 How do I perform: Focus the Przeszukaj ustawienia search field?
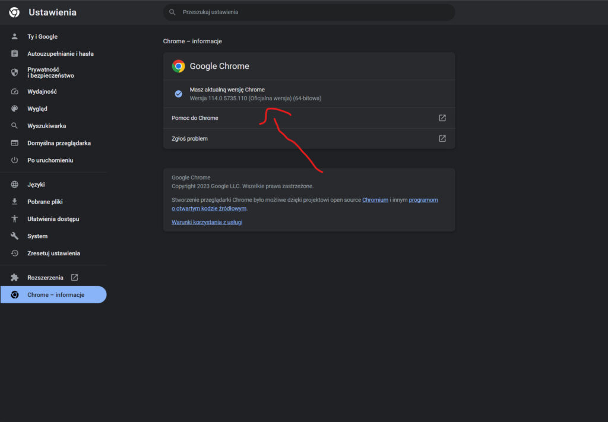309,12
